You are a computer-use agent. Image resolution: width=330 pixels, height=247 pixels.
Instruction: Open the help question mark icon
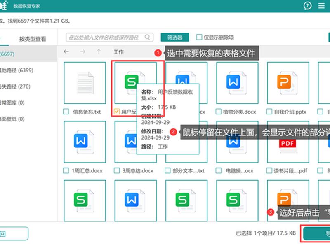coord(307,6)
